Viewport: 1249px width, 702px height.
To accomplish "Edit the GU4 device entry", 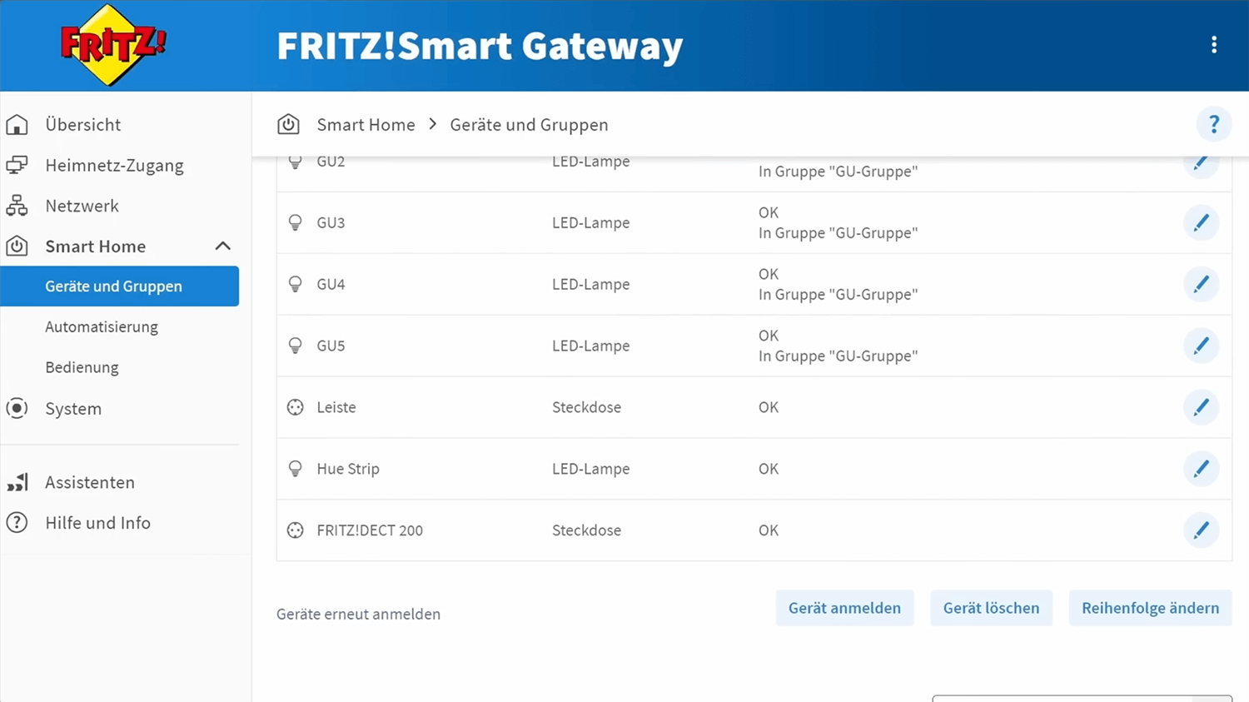I will tap(1201, 285).
